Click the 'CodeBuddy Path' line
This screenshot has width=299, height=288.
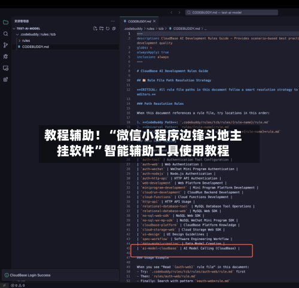(x=203, y=122)
